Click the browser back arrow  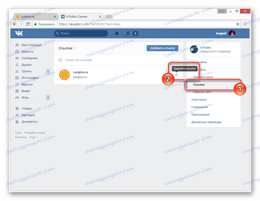15,24
